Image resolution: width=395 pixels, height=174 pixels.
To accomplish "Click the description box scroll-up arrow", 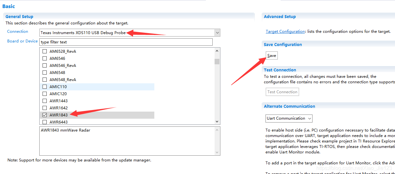I will tap(217, 129).
